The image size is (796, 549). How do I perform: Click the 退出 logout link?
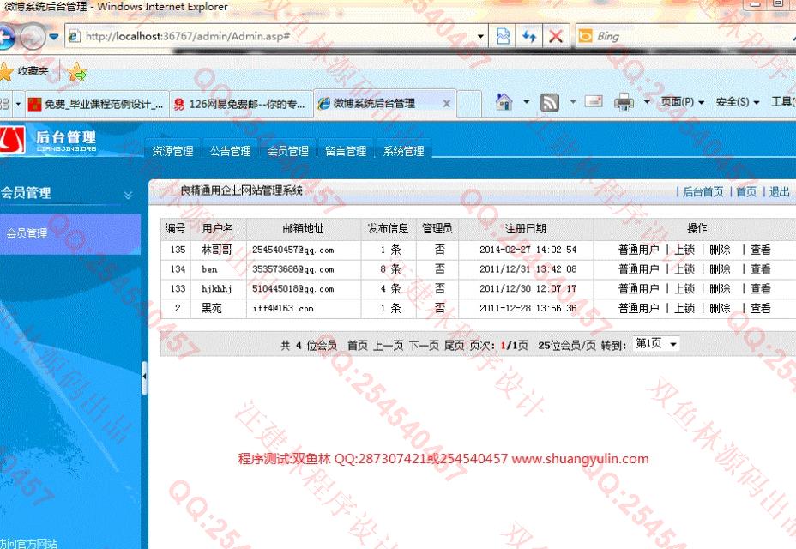point(779,192)
